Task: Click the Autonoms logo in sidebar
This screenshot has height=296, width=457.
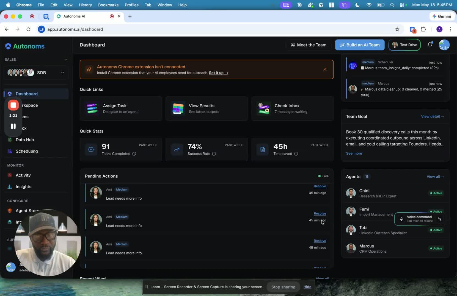Action: click(x=25, y=46)
